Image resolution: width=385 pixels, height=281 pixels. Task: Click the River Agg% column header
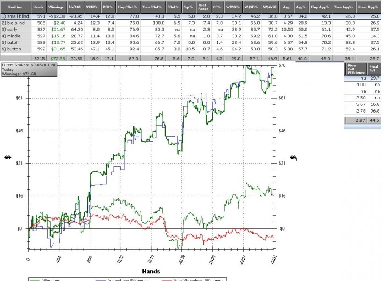(369, 7)
